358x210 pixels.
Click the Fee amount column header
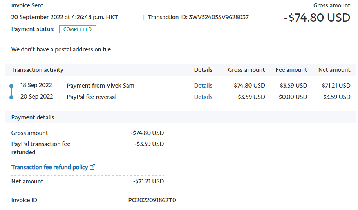pyautogui.click(x=291, y=70)
